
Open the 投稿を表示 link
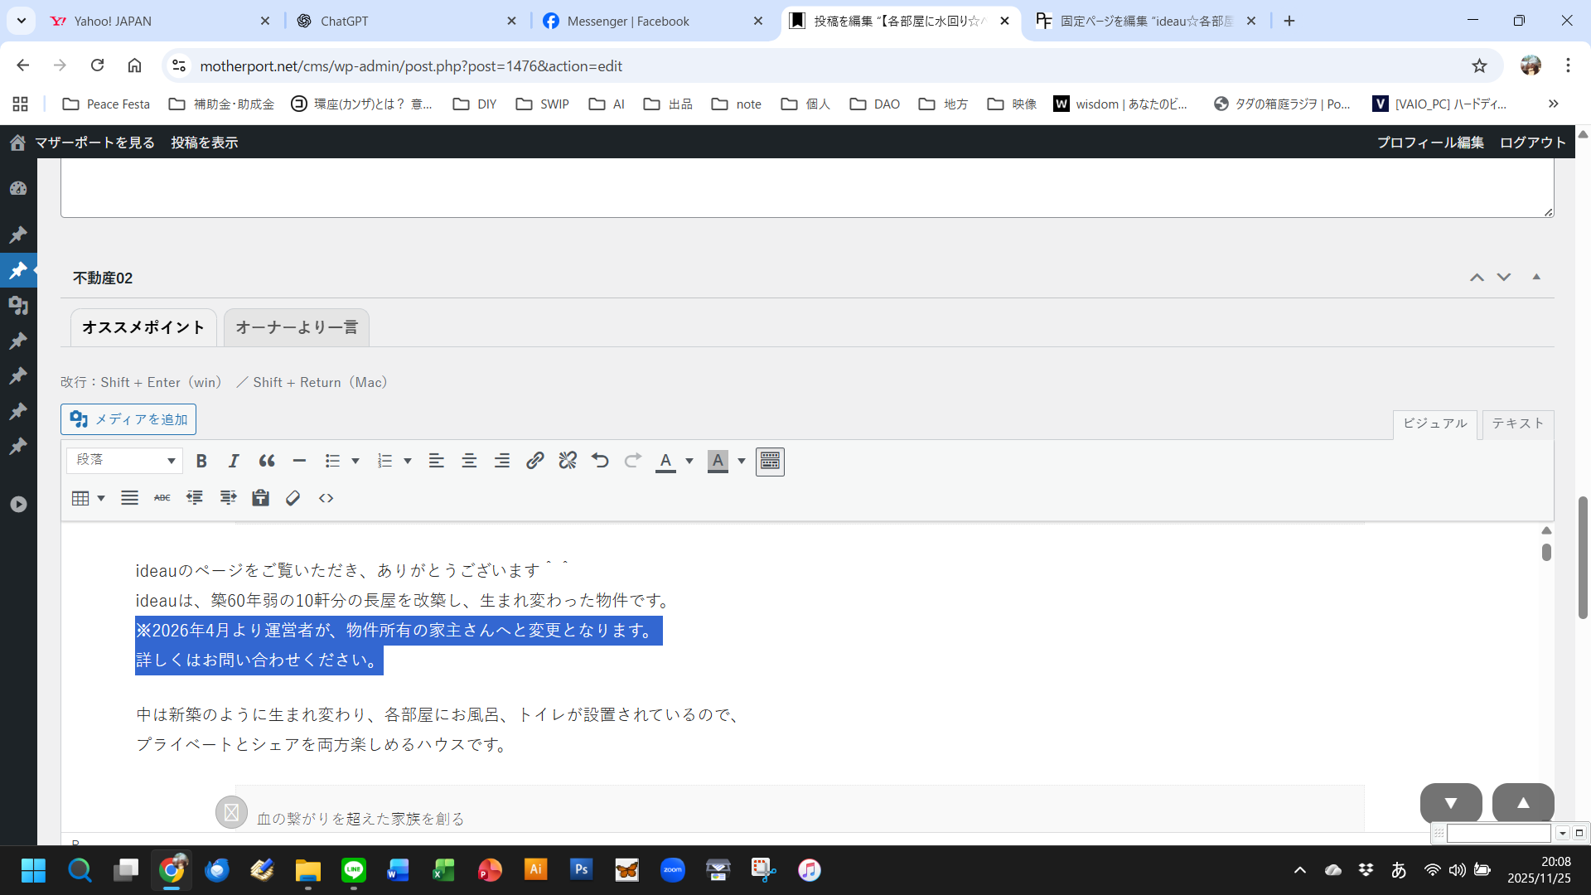point(205,143)
